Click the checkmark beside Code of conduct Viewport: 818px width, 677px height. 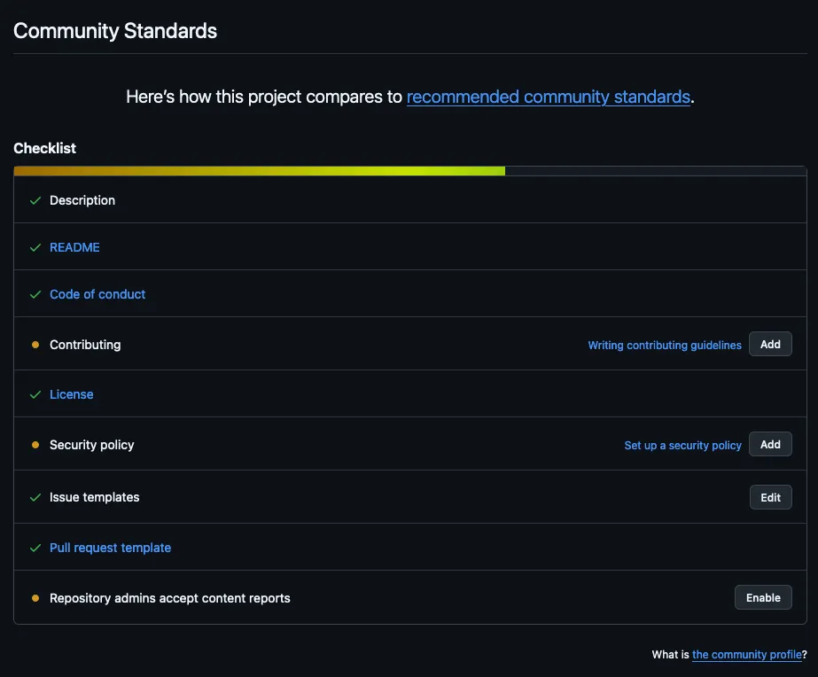(x=35, y=294)
